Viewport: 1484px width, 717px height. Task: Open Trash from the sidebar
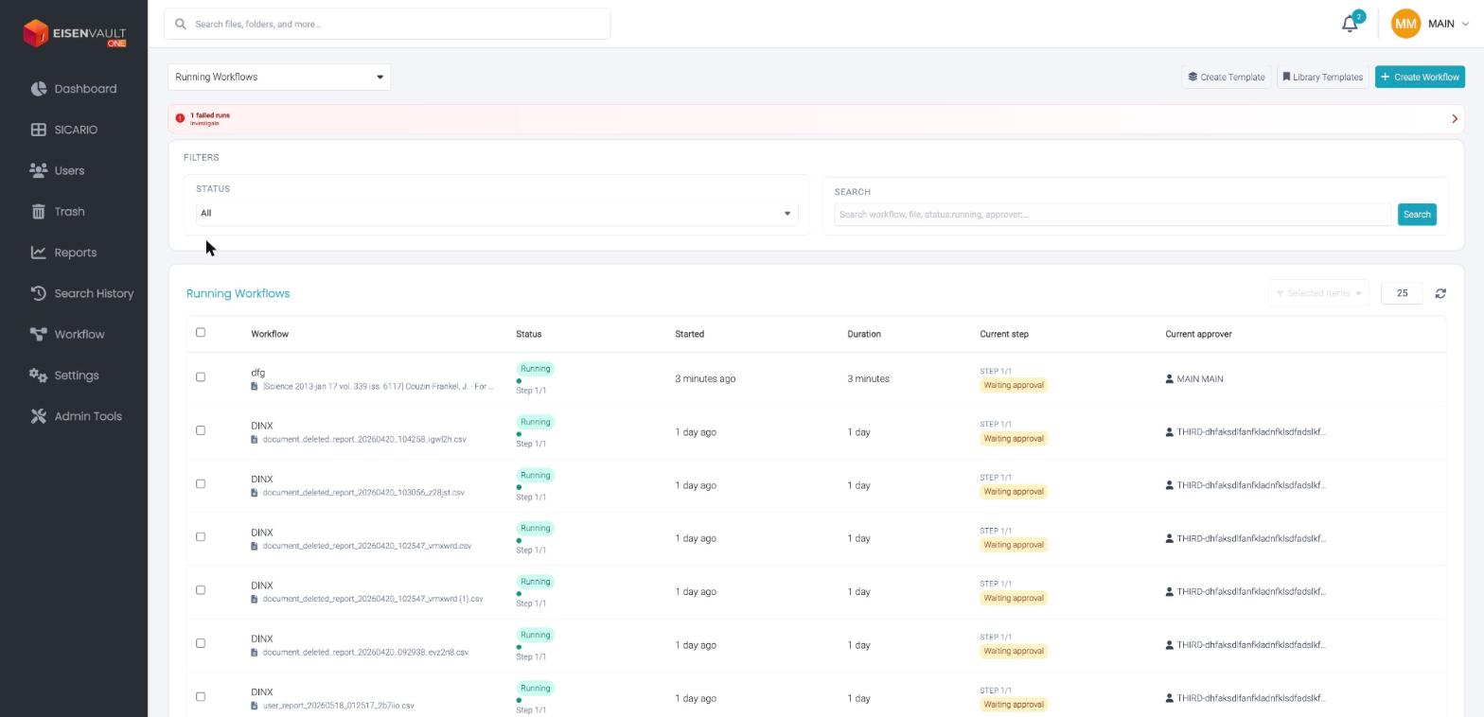point(58,212)
